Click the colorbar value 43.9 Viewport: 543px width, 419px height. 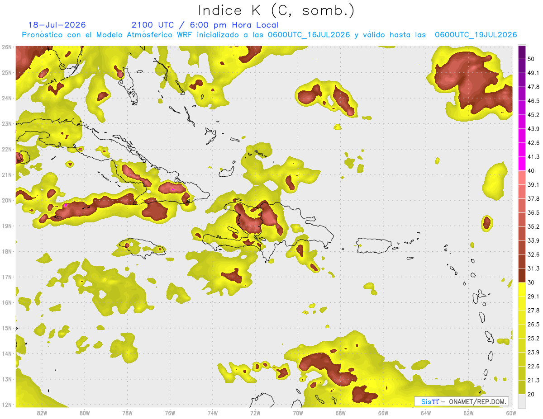(533, 129)
